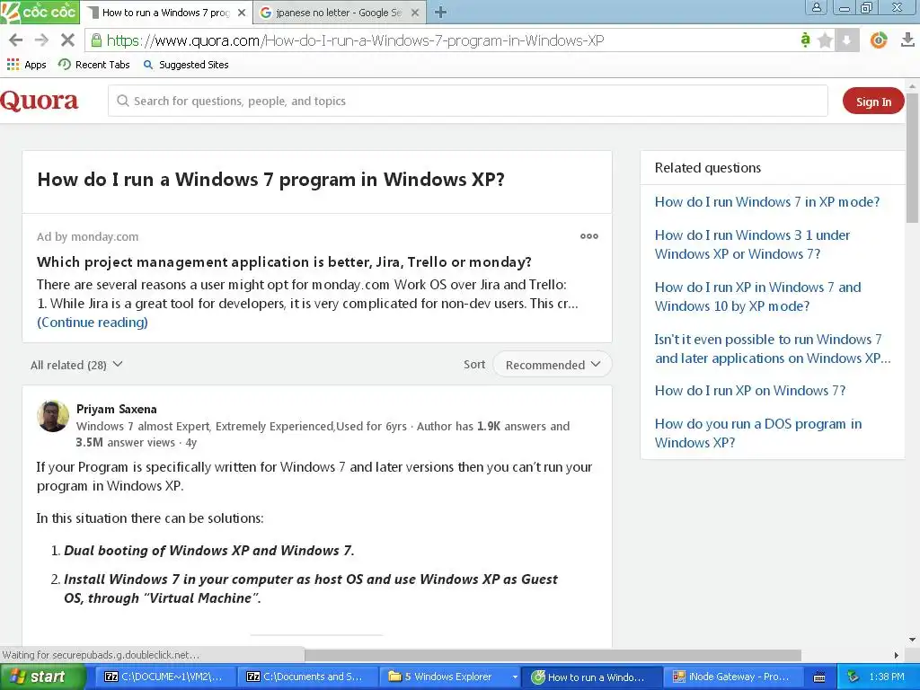
Task: Open the three-dot menu on the monday.com ad
Action: point(589,236)
